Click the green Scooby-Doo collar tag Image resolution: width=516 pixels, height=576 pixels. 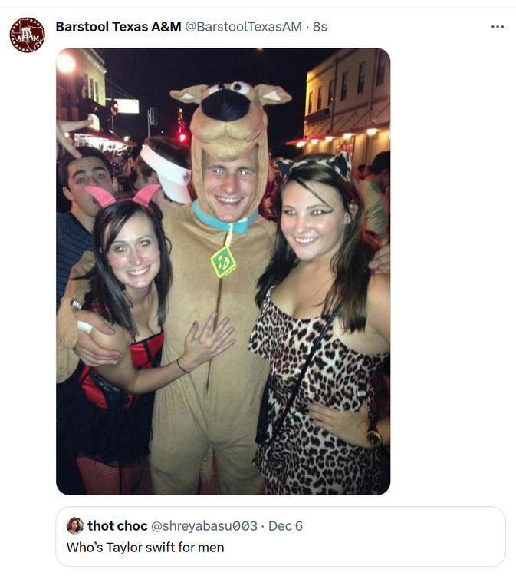(x=223, y=261)
